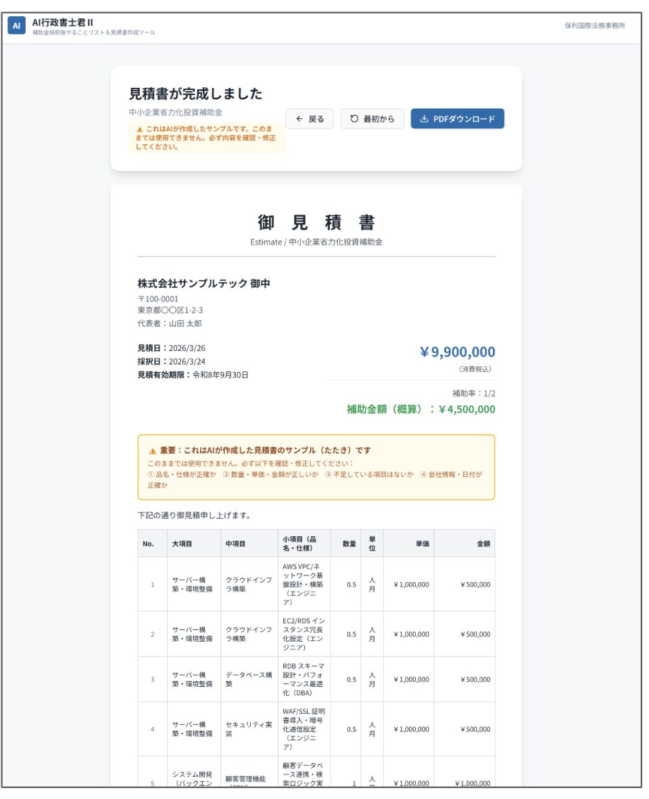The image size is (649, 799).
Task: Click the 中項目 column header
Action: click(236, 543)
